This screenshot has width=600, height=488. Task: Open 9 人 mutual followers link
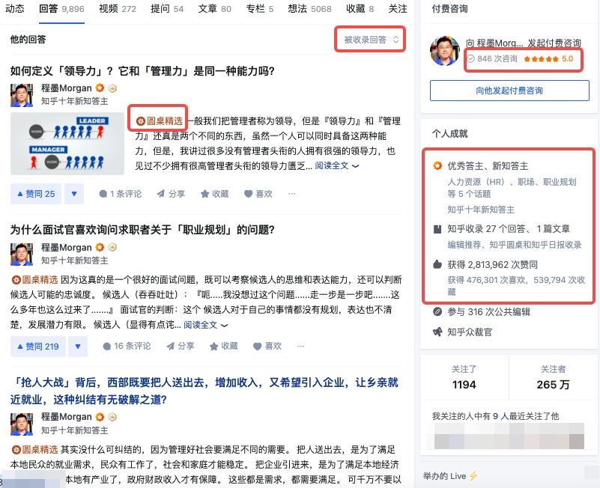pos(502,416)
